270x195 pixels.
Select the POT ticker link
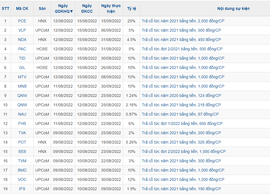pos(22,142)
